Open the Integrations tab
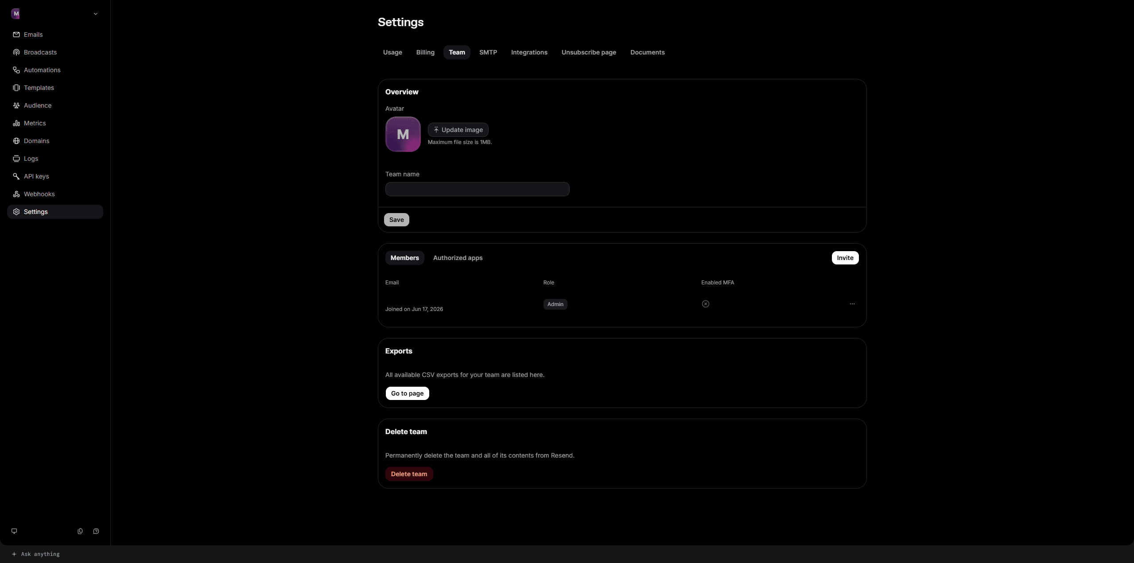 (x=529, y=52)
